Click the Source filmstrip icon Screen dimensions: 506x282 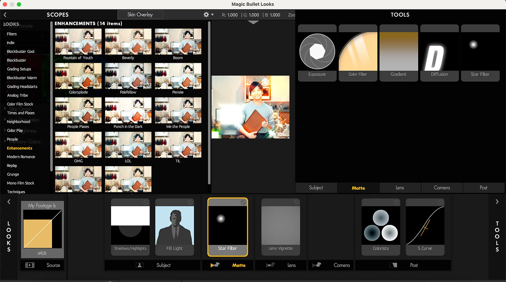[30, 265]
